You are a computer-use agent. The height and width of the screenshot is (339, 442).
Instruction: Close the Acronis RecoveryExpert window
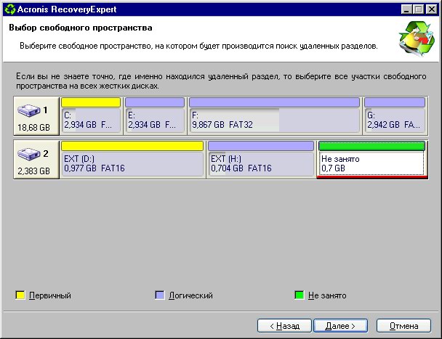point(432,8)
